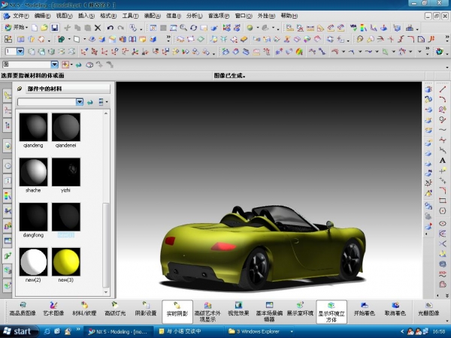Select the shache material thumbnail
Viewport: 451px width, 338px height.
[34, 173]
